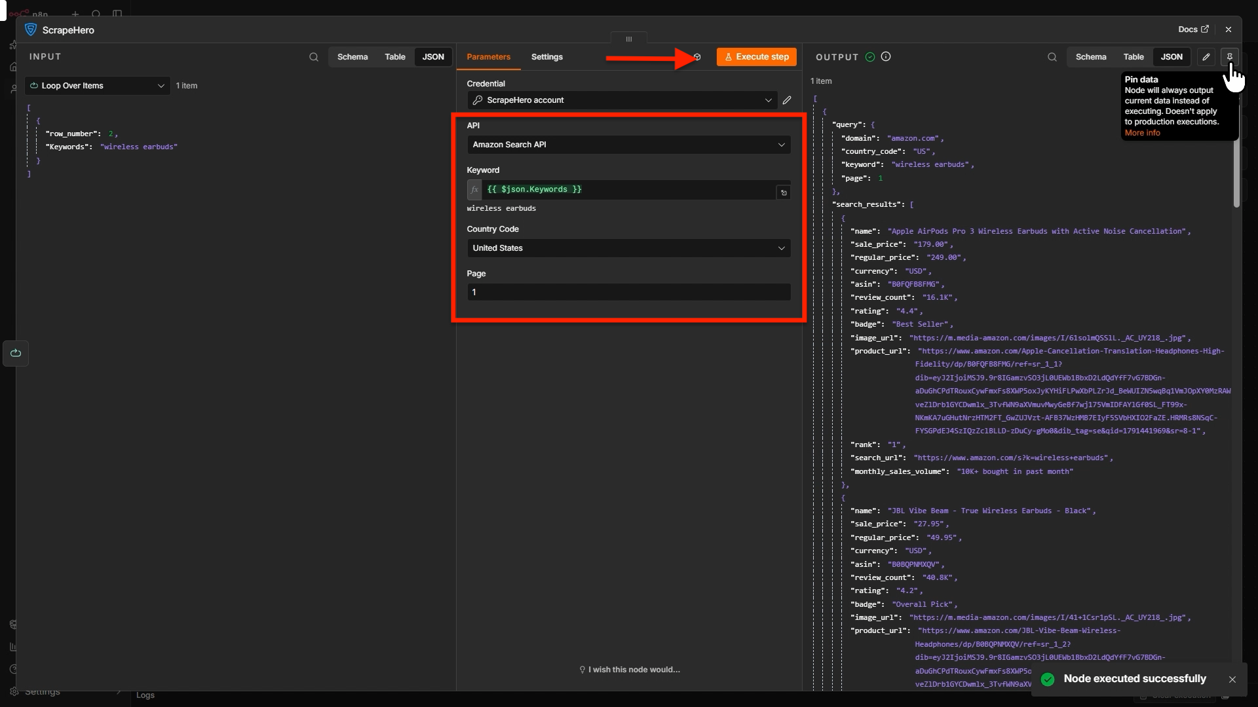Click the OUTPUT info circle icon
The width and height of the screenshot is (1258, 707).
click(x=886, y=57)
